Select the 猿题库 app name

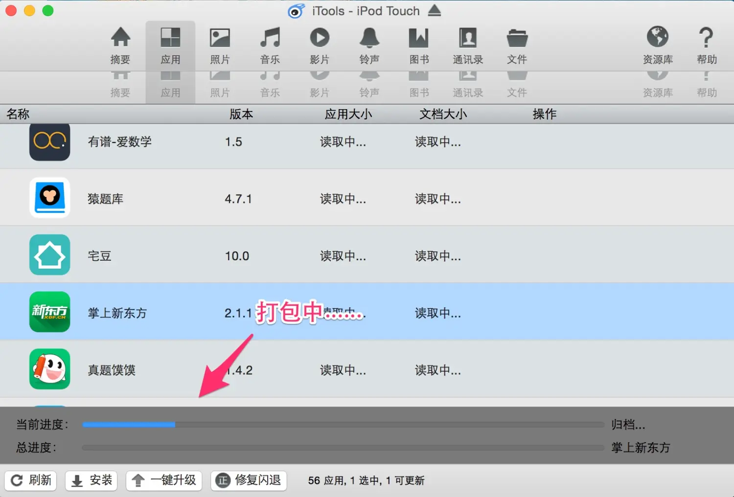pyautogui.click(x=106, y=199)
